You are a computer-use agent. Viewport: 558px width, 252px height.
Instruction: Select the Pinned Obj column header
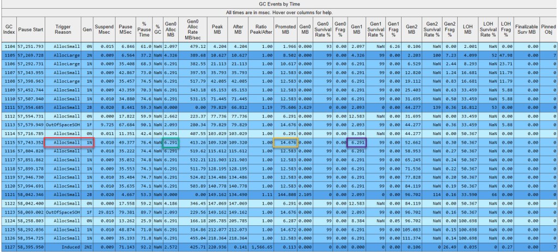(548, 30)
